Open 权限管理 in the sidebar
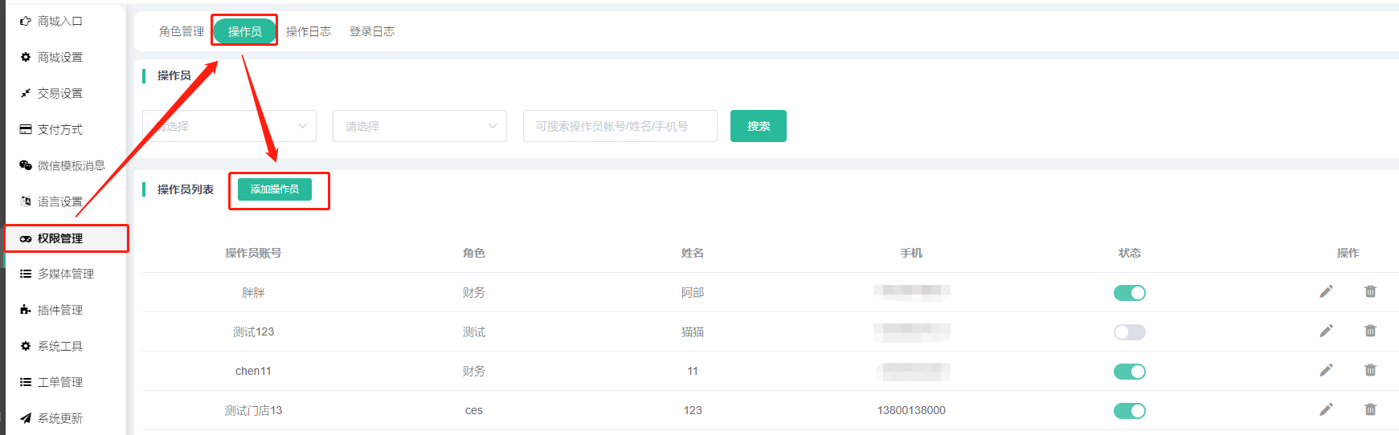The image size is (1399, 435). (60, 238)
